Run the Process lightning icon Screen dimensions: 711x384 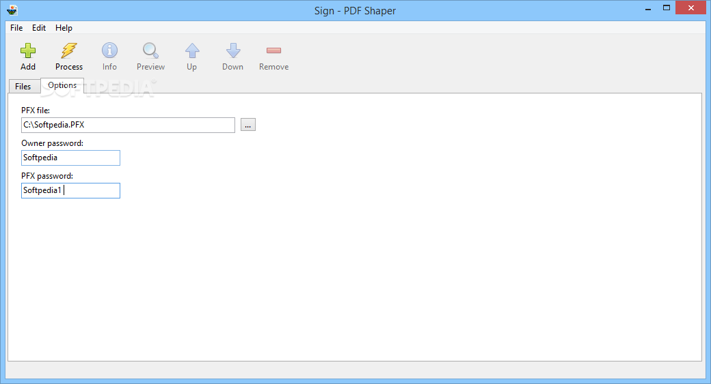(x=69, y=50)
